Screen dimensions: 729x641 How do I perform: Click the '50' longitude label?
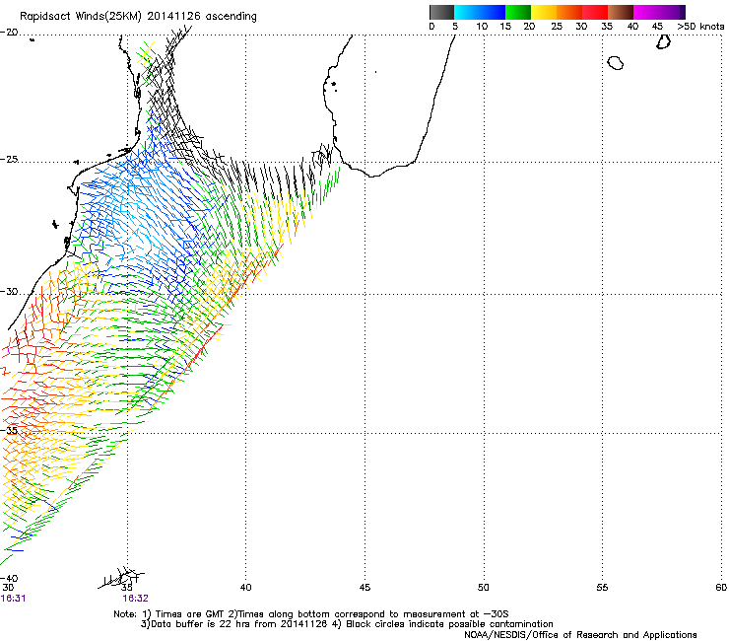[484, 588]
